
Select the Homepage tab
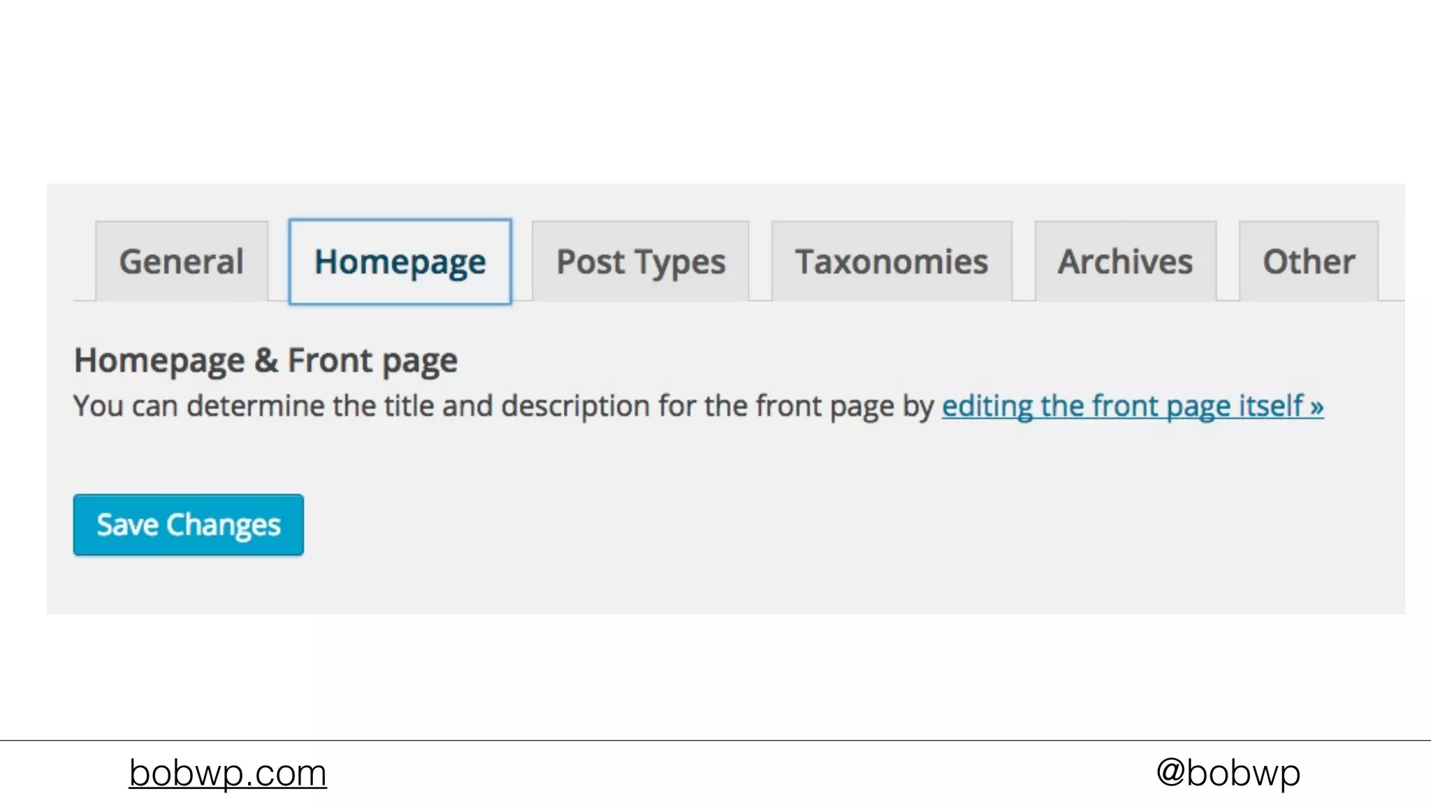400,262
